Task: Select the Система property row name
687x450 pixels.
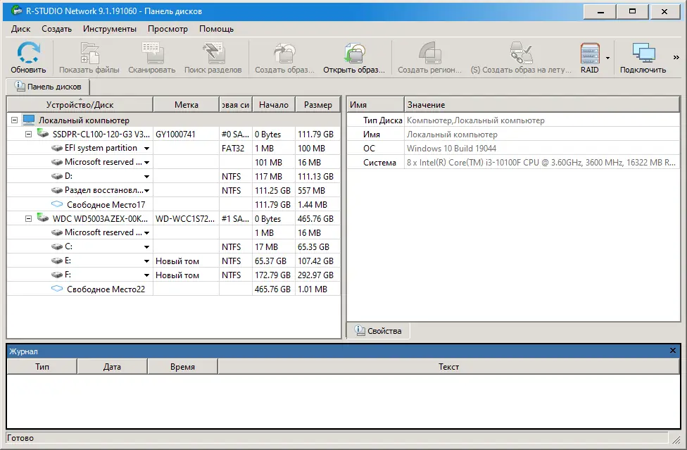Action: [x=379, y=163]
